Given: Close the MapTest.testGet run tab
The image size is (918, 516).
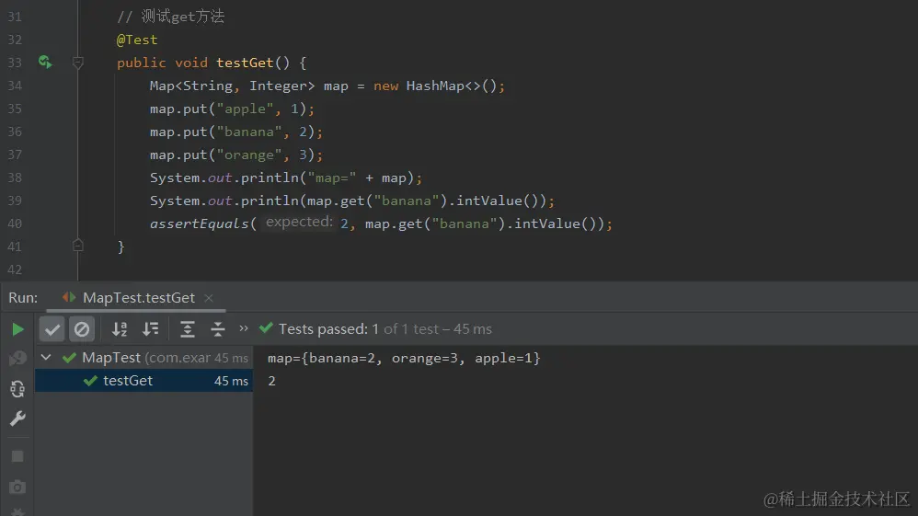Looking at the screenshot, I should click(209, 298).
